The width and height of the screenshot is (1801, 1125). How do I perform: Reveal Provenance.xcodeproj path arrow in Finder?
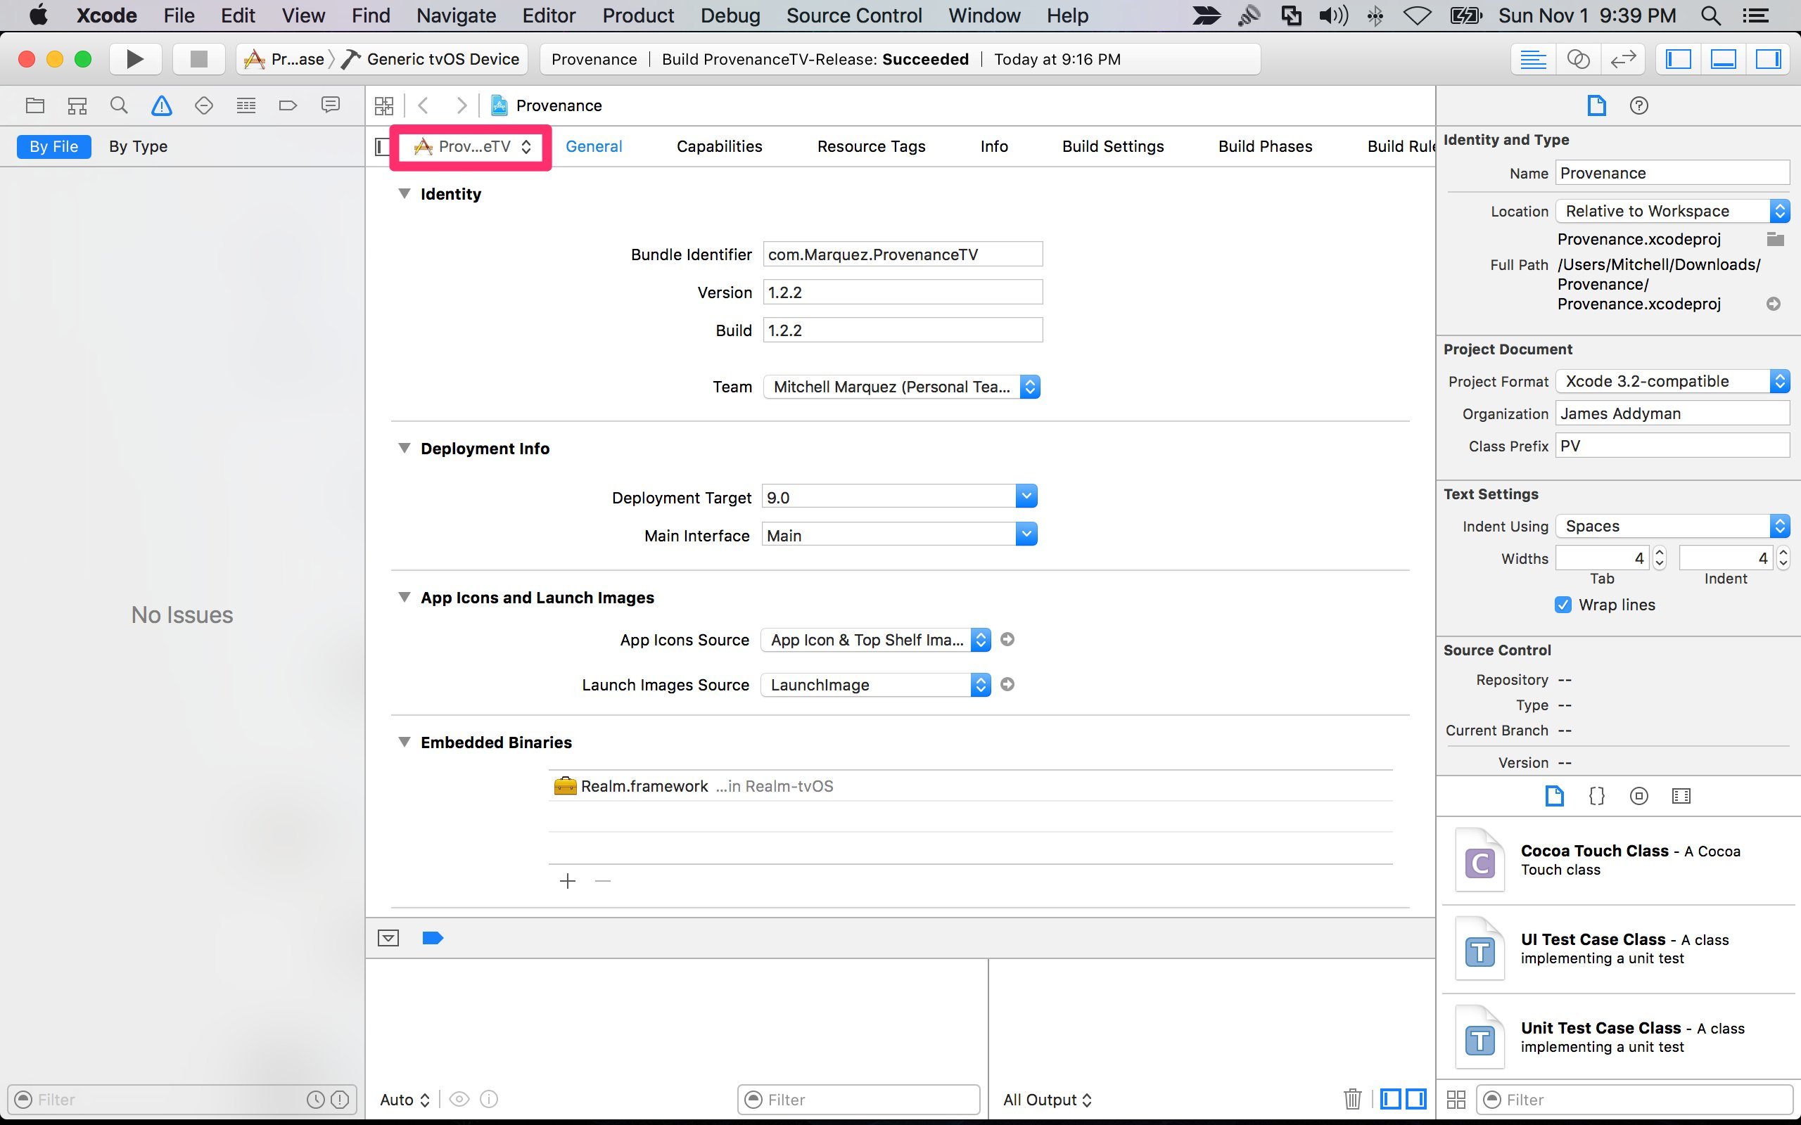point(1774,304)
